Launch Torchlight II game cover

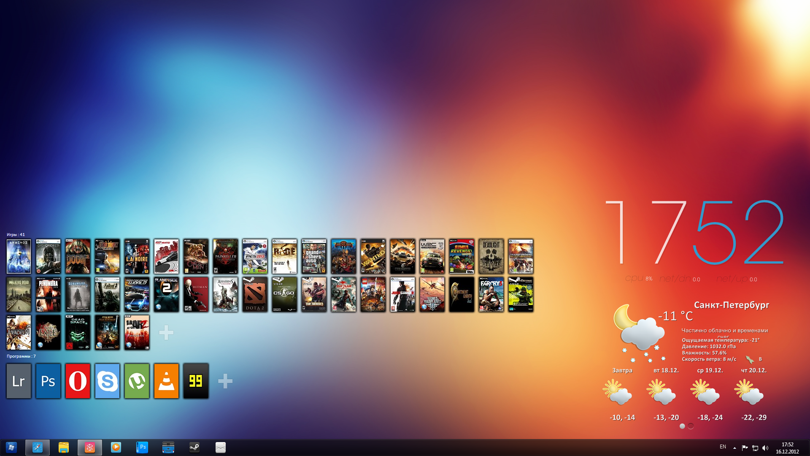click(343, 256)
